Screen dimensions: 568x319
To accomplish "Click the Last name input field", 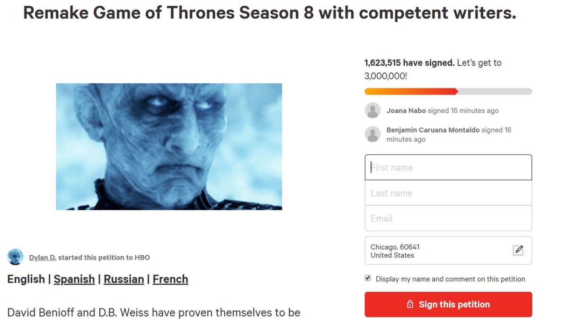I will click(x=447, y=193).
